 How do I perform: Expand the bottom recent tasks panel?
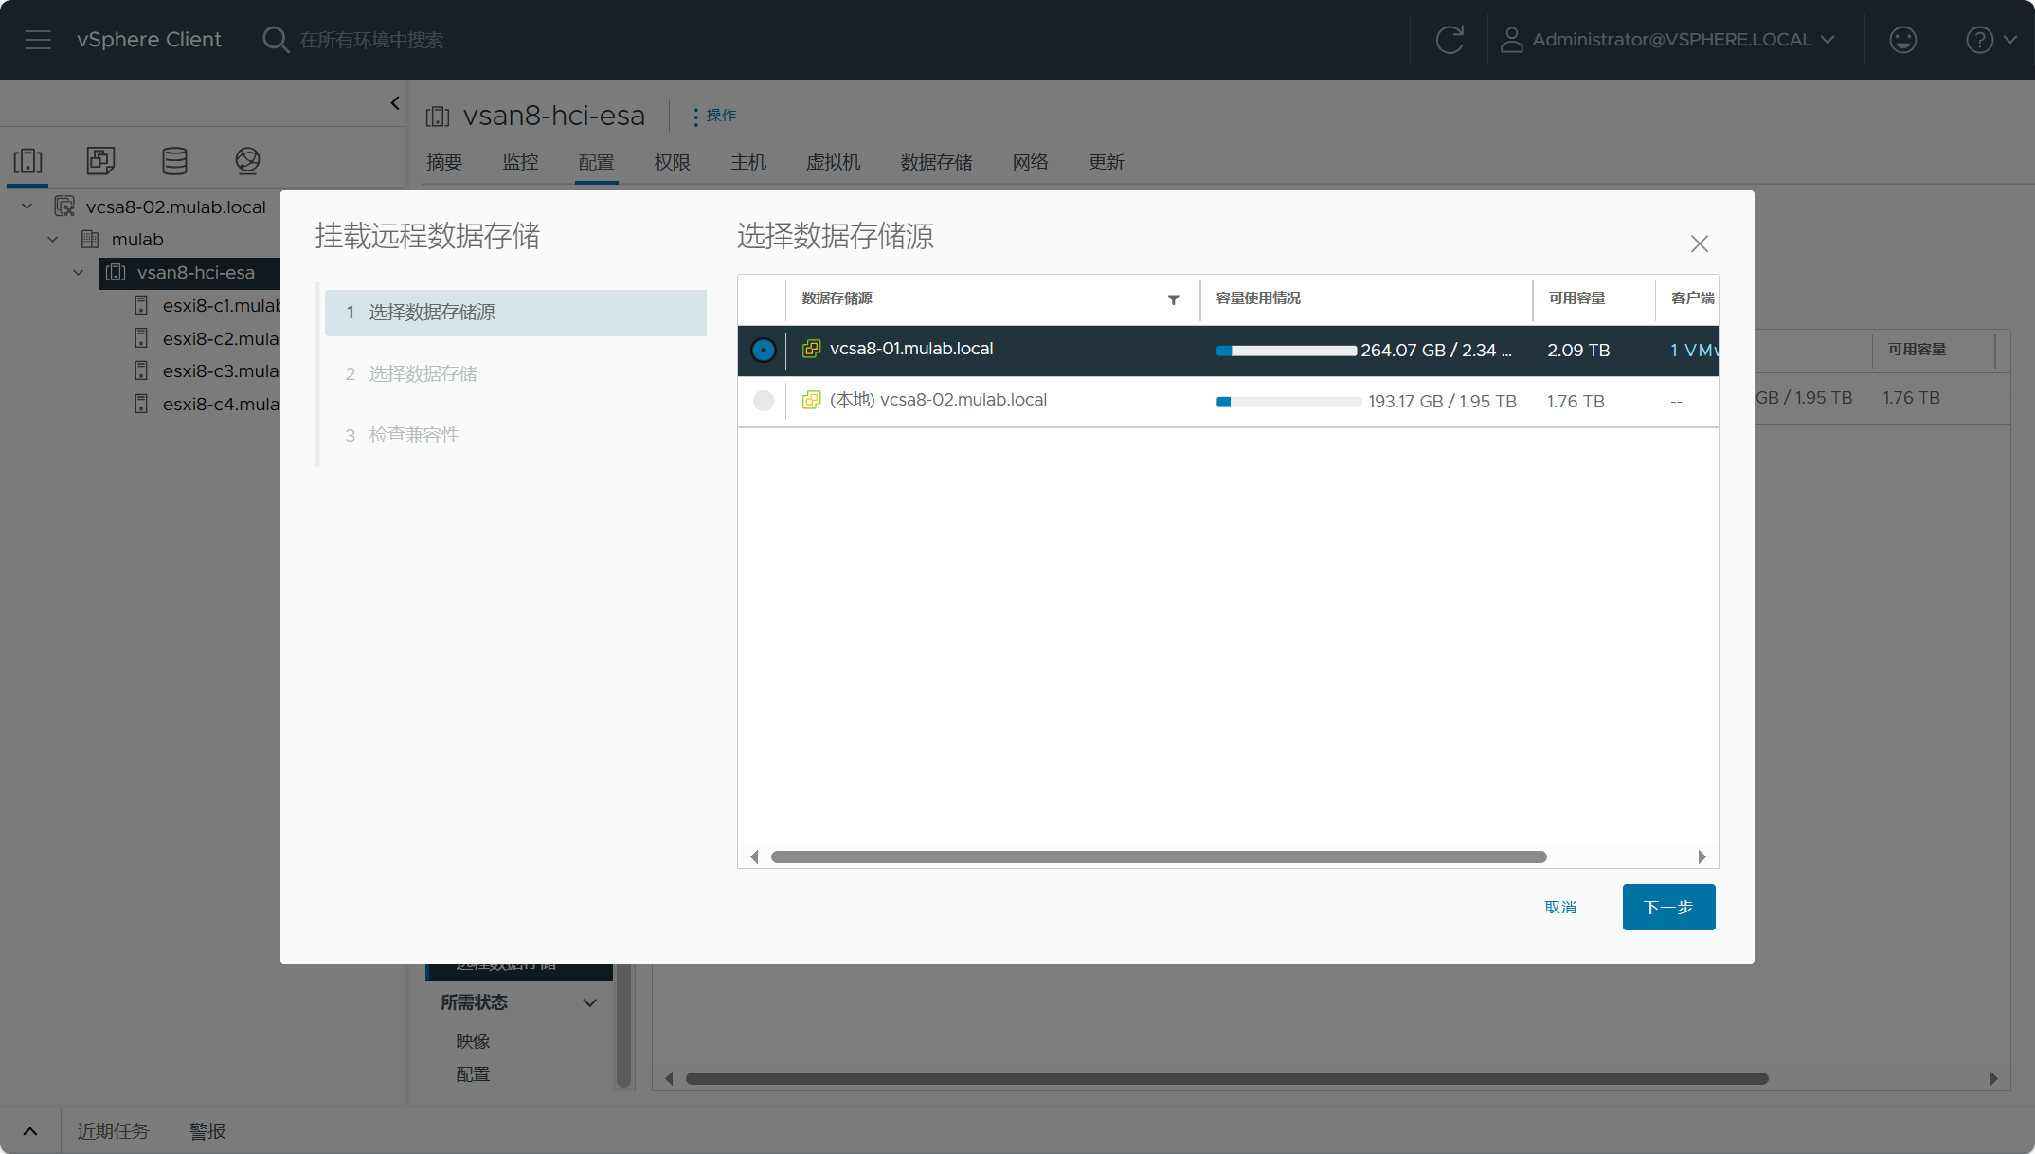click(x=30, y=1131)
